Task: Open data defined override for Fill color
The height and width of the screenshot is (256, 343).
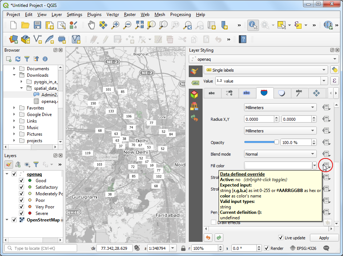Action: (x=326, y=166)
